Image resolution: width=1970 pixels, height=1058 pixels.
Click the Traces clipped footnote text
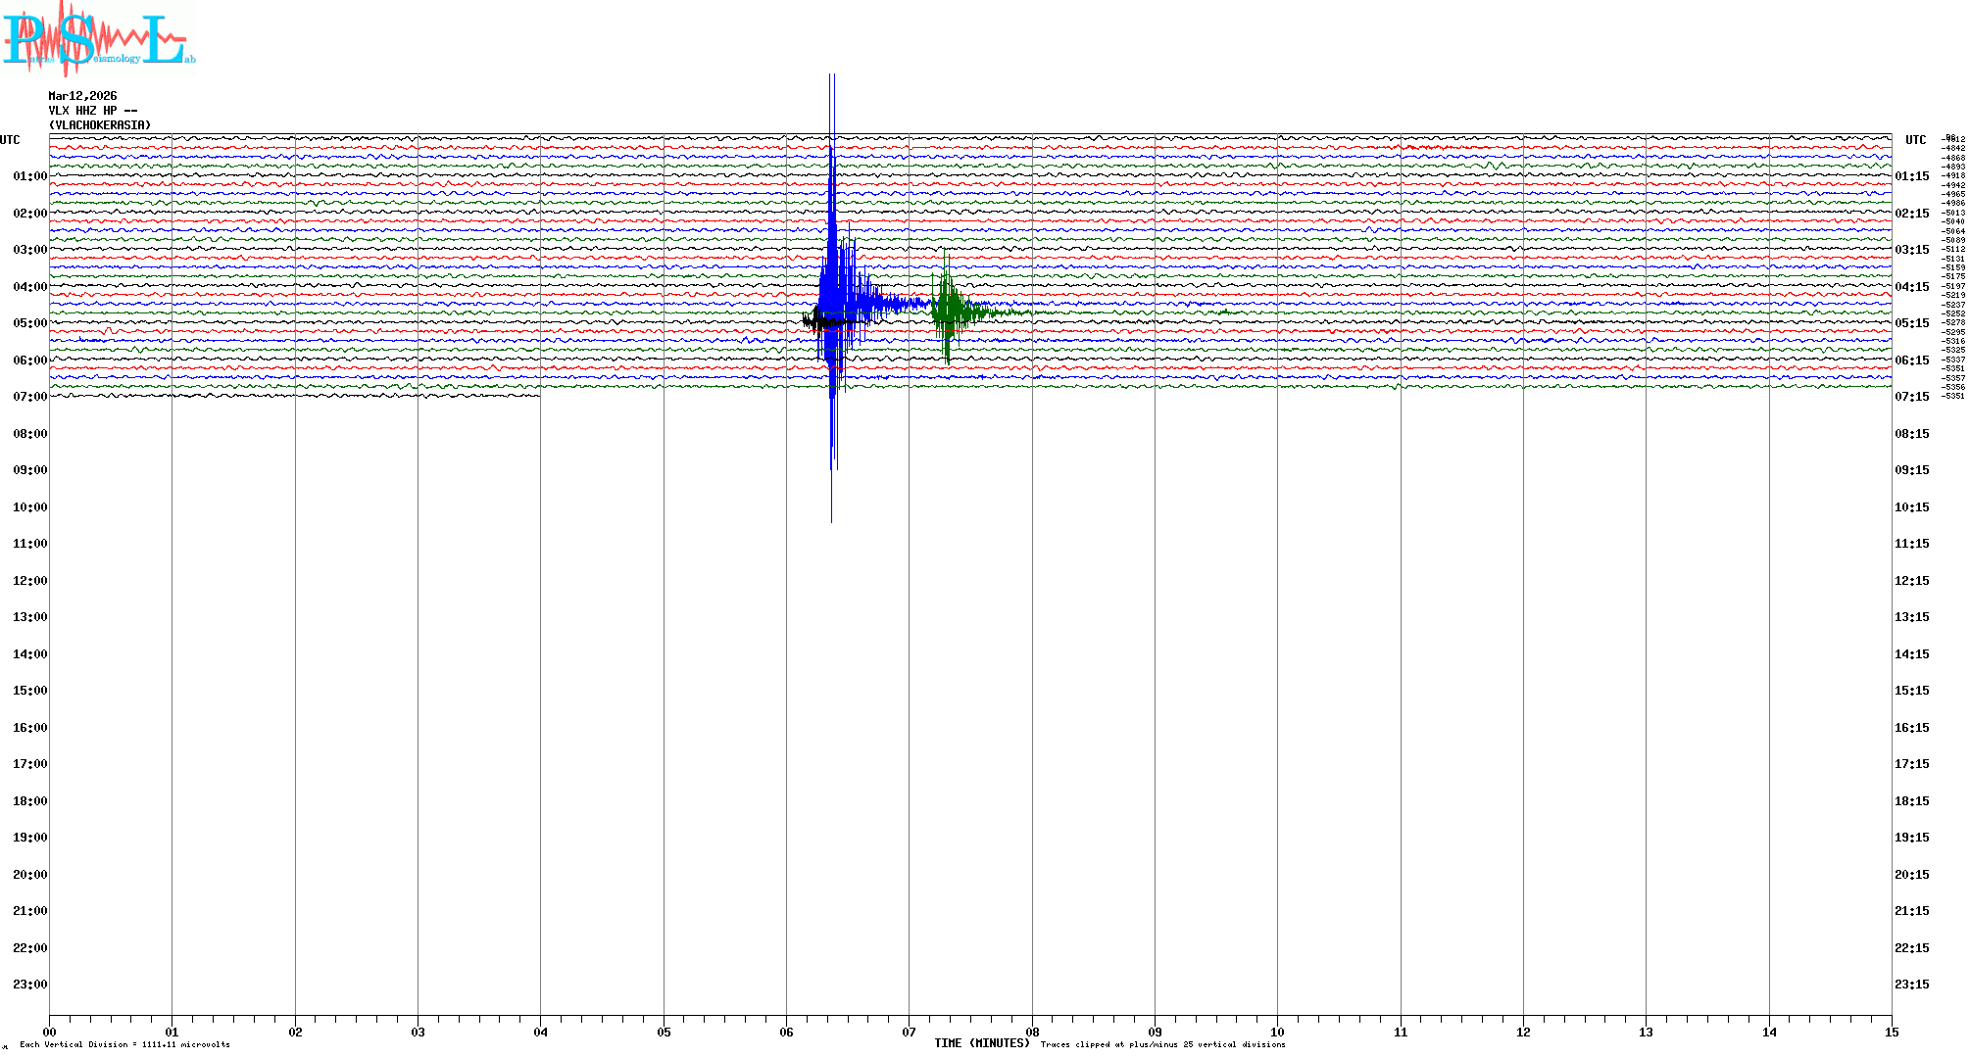pos(1162,1044)
